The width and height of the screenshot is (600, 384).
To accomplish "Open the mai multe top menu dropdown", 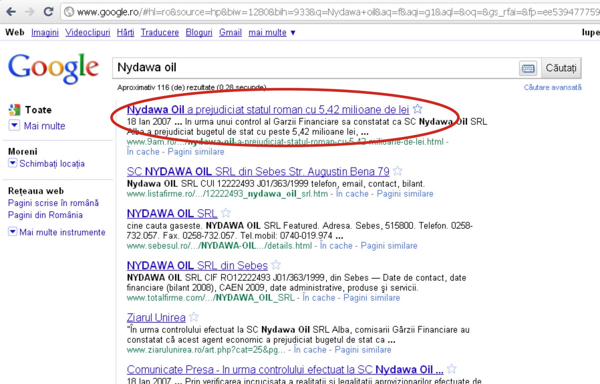I will [272, 33].
